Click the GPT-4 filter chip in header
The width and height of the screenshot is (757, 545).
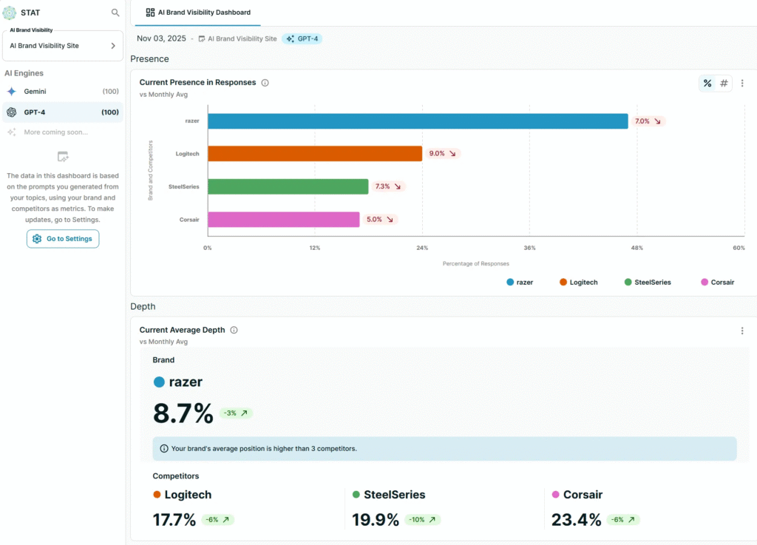[x=302, y=38]
